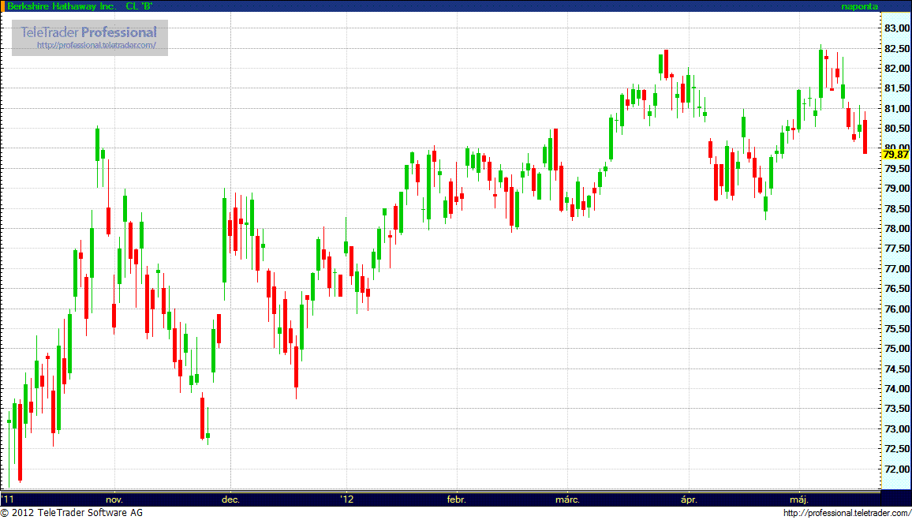The height and width of the screenshot is (520, 912).
Task: Click the 81,00 price axis label
Action: 896,108
